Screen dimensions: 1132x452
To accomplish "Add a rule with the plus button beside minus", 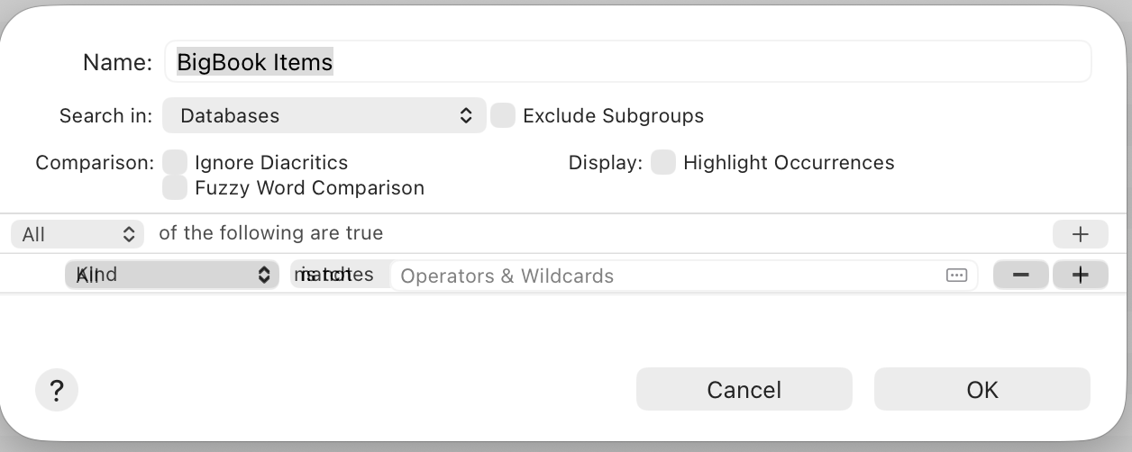I will (1080, 276).
